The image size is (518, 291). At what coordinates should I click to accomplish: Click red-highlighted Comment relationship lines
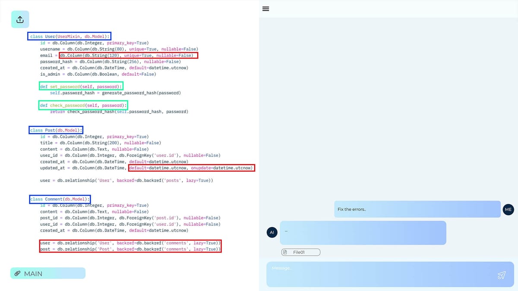[130, 246]
